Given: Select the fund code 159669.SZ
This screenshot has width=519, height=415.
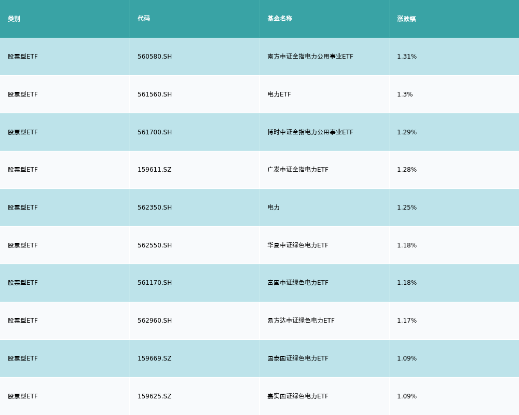Looking at the screenshot, I should pos(154,358).
